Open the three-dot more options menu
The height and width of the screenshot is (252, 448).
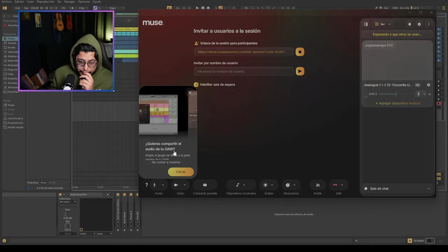(429, 24)
